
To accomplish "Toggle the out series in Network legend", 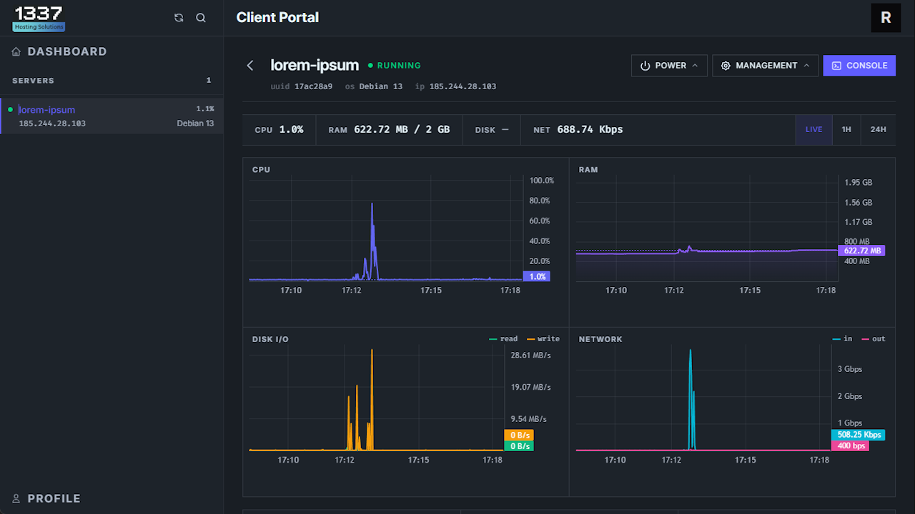I will click(x=874, y=339).
